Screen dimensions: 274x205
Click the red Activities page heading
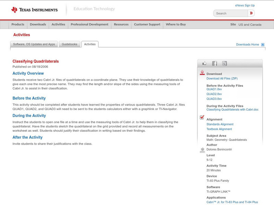pos(22,35)
